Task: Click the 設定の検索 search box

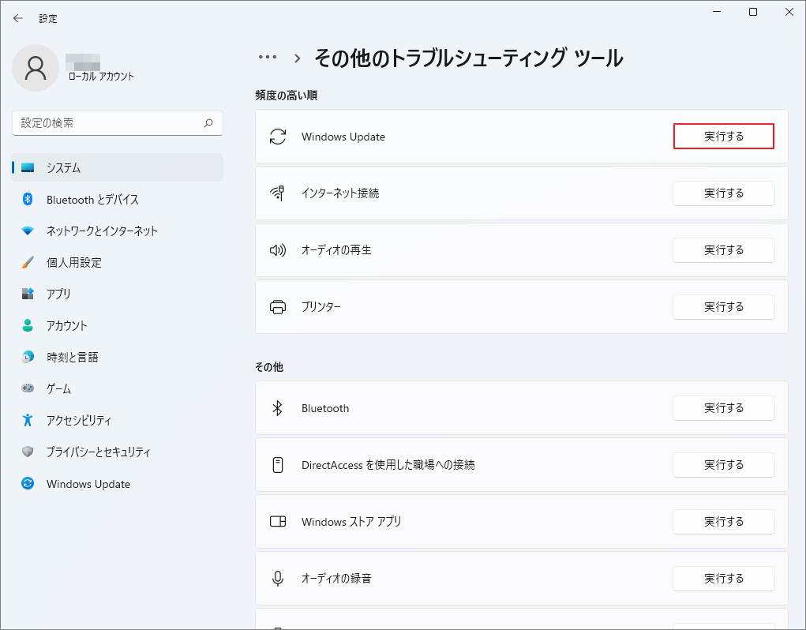Action: coord(117,123)
